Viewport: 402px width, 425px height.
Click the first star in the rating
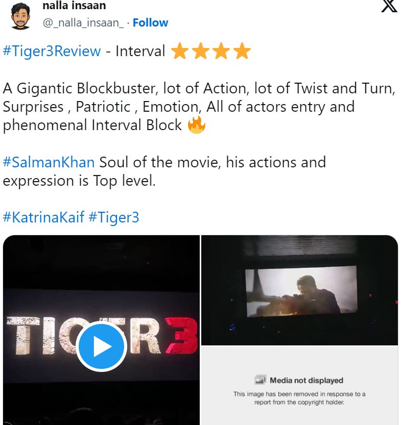coord(179,52)
